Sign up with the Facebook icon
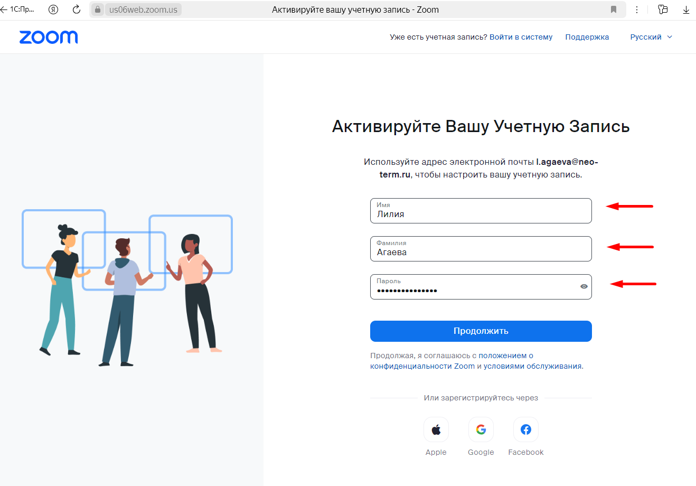 [526, 429]
